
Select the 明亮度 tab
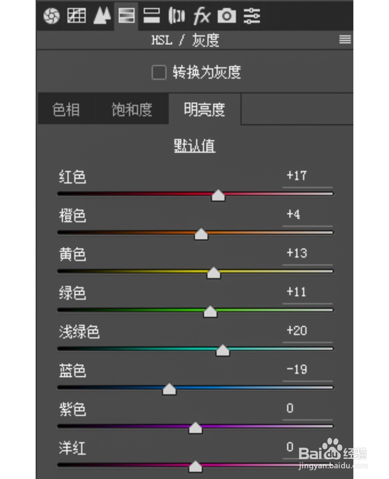[205, 109]
